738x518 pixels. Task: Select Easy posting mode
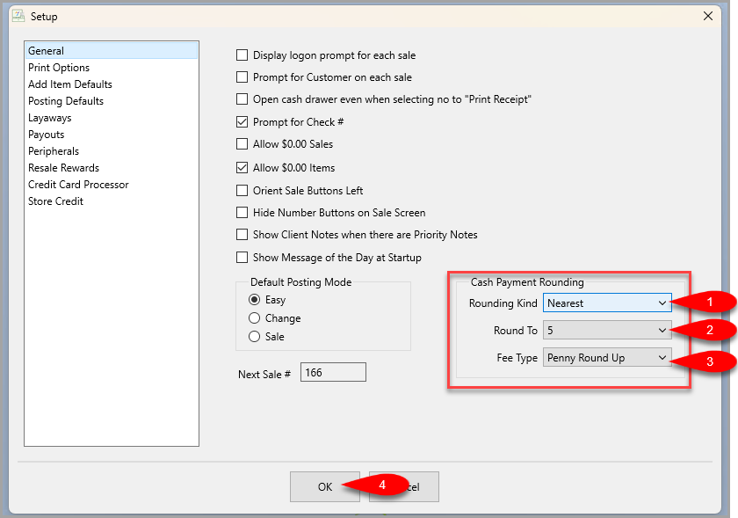coord(254,300)
